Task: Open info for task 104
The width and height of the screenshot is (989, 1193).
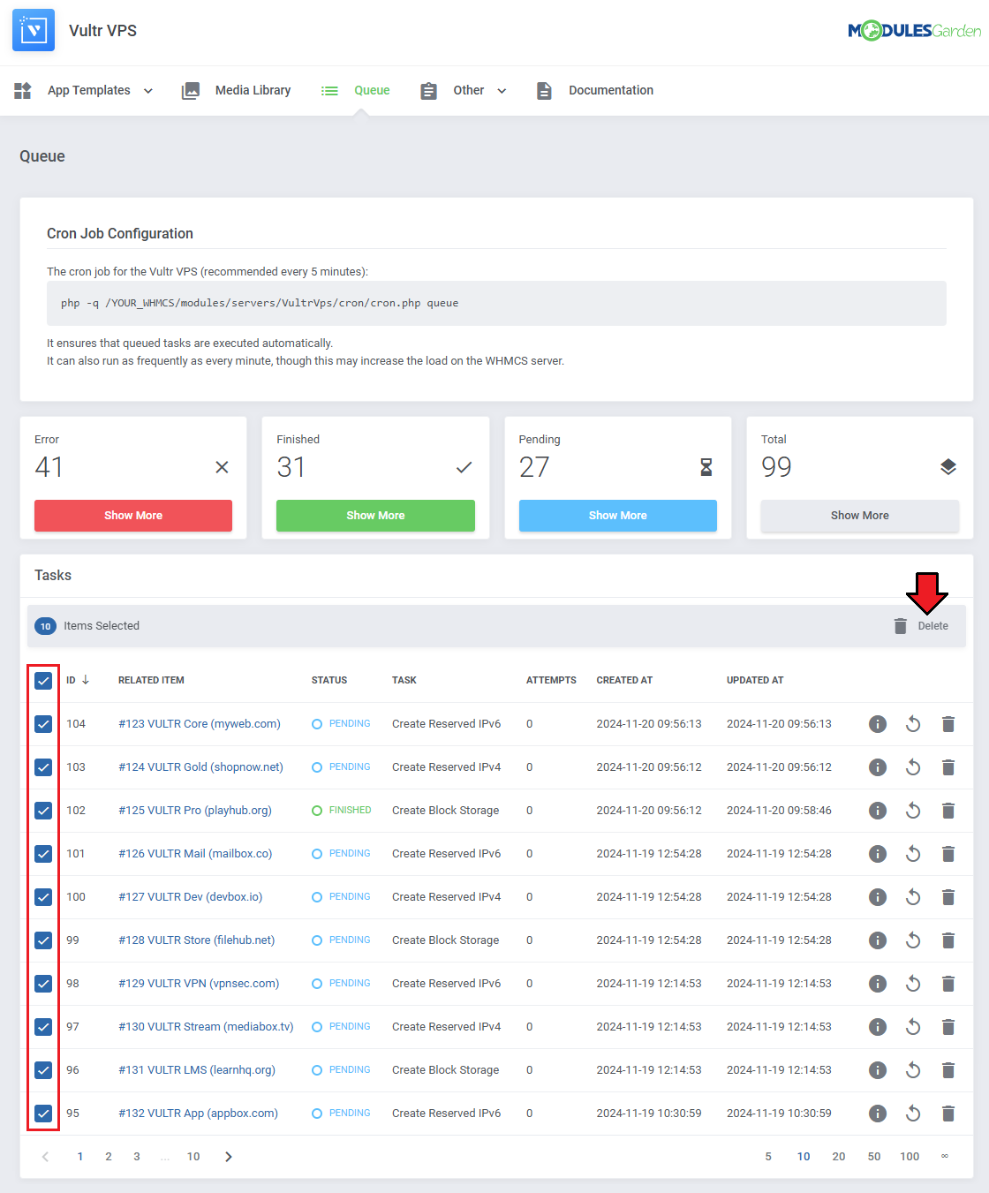Action: point(877,724)
